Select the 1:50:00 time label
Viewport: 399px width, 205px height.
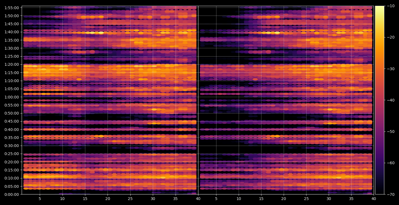12,16
